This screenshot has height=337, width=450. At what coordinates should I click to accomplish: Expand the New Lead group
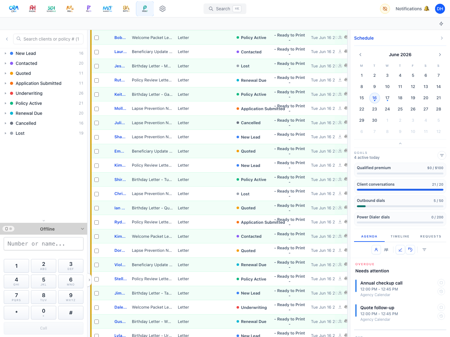5,53
